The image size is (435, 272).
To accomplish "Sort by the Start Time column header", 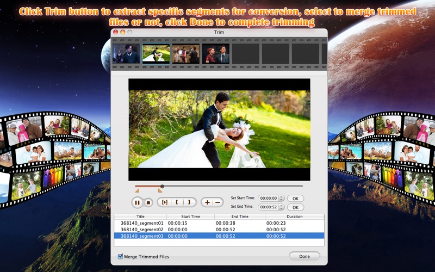I will point(191,217).
